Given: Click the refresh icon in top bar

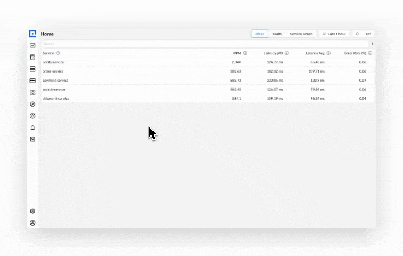Looking at the screenshot, I should click(x=357, y=34).
